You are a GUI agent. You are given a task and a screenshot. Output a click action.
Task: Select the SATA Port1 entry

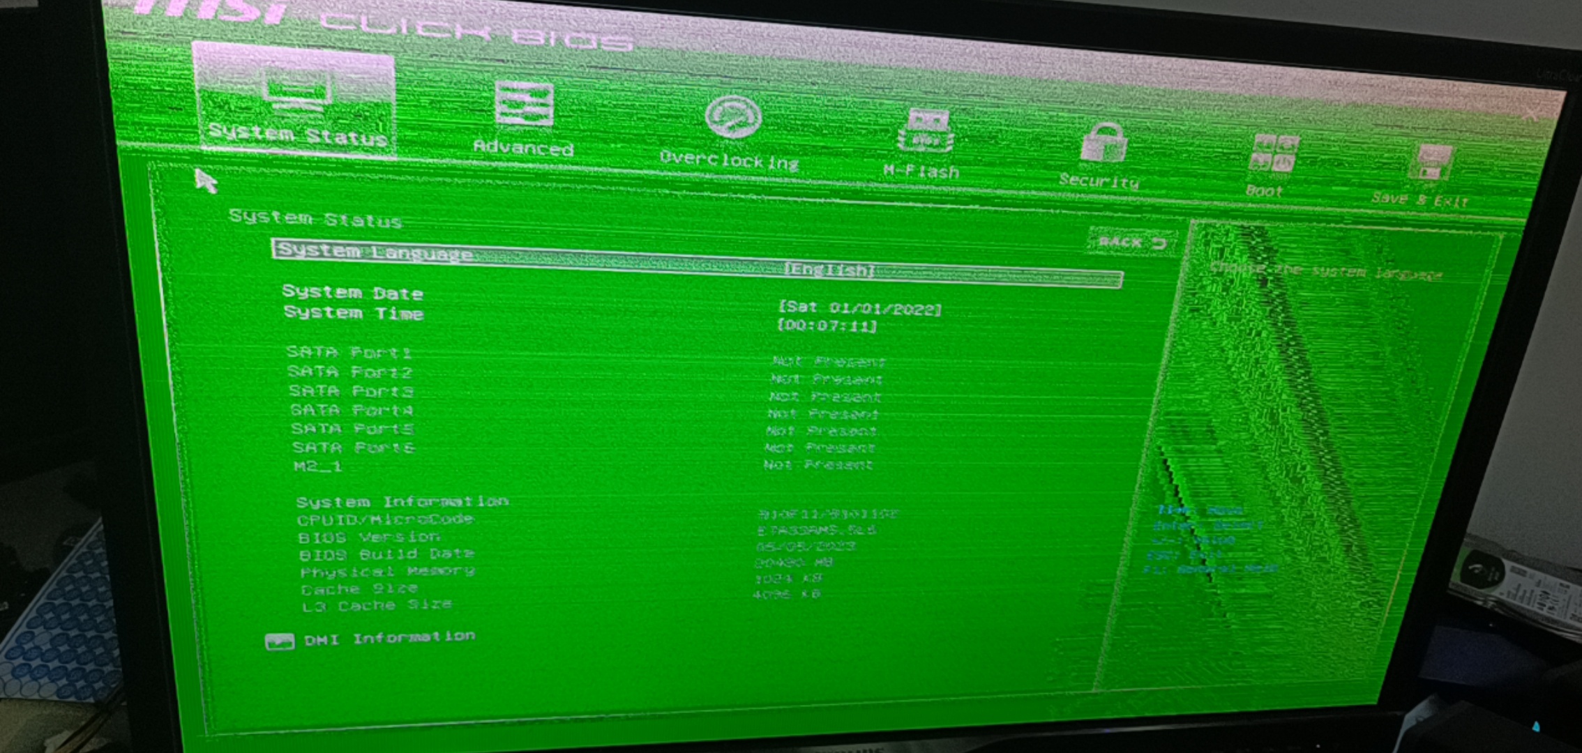click(349, 353)
